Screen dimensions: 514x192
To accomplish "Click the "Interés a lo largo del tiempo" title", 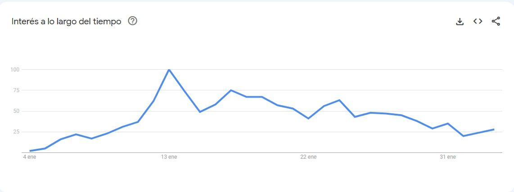I will click(66, 21).
